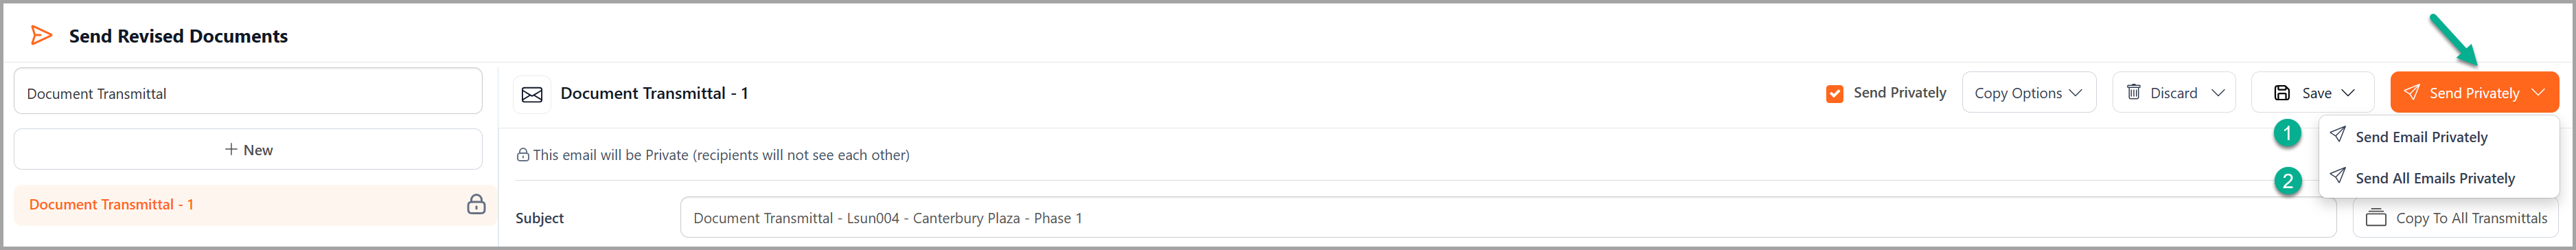
Task: Click into the Subject text field
Action: tap(1508, 218)
